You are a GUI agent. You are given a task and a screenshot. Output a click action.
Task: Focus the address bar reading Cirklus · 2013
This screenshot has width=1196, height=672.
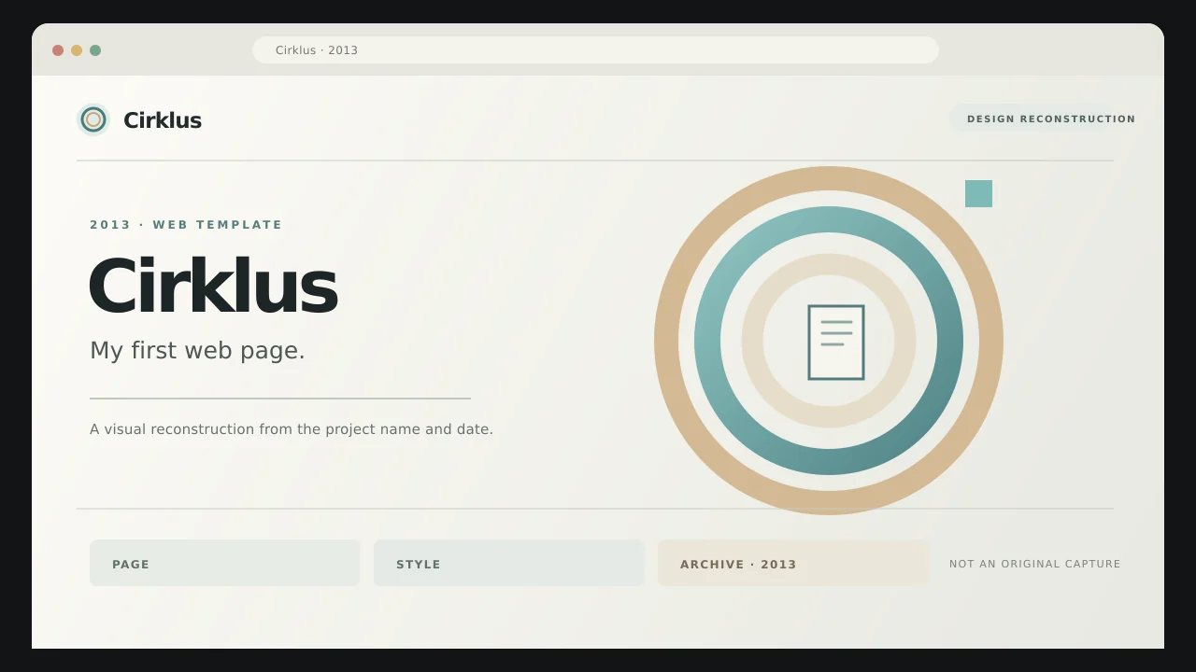coord(595,50)
